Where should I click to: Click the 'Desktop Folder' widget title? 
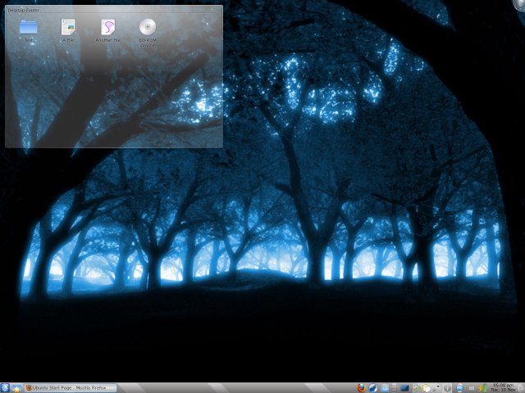click(24, 10)
